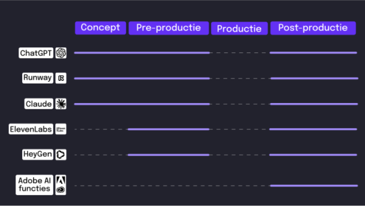Click the Runway label
The image size is (365, 206).
(x=38, y=78)
